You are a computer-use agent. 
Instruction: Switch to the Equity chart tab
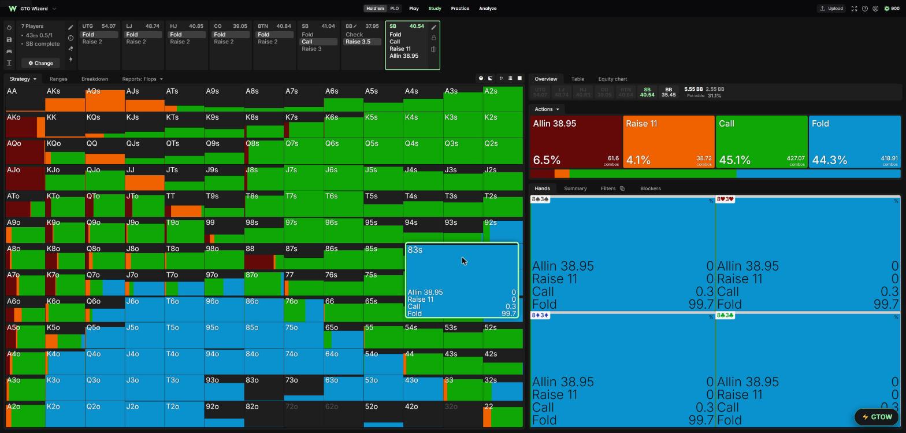[x=612, y=79]
